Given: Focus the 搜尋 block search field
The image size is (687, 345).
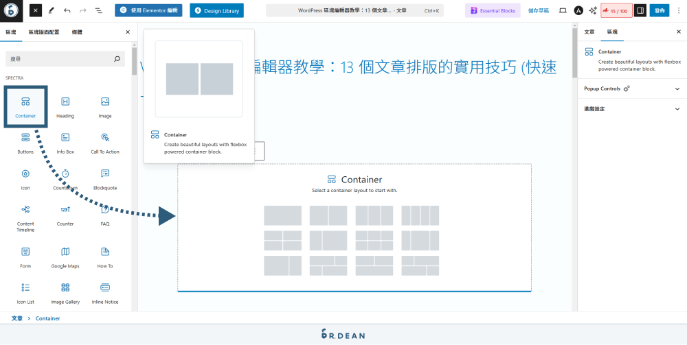Looking at the screenshot, I should pos(65,58).
